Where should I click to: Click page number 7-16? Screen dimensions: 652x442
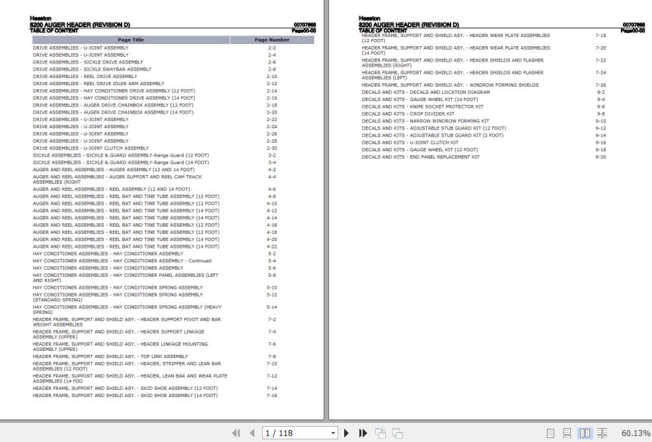(272, 396)
